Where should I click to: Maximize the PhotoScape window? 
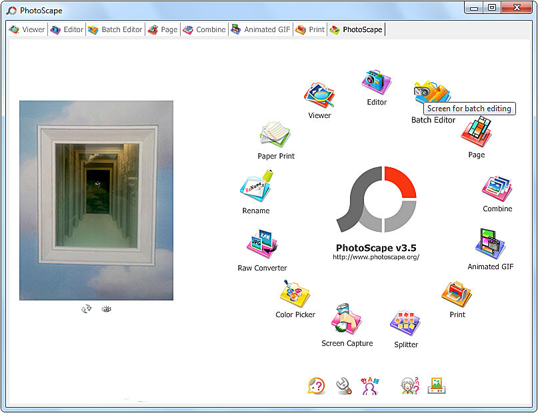coord(492,7)
